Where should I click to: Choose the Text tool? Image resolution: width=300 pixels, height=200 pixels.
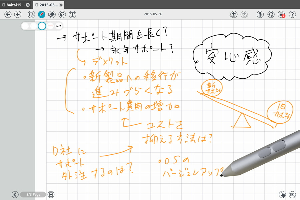72,14
